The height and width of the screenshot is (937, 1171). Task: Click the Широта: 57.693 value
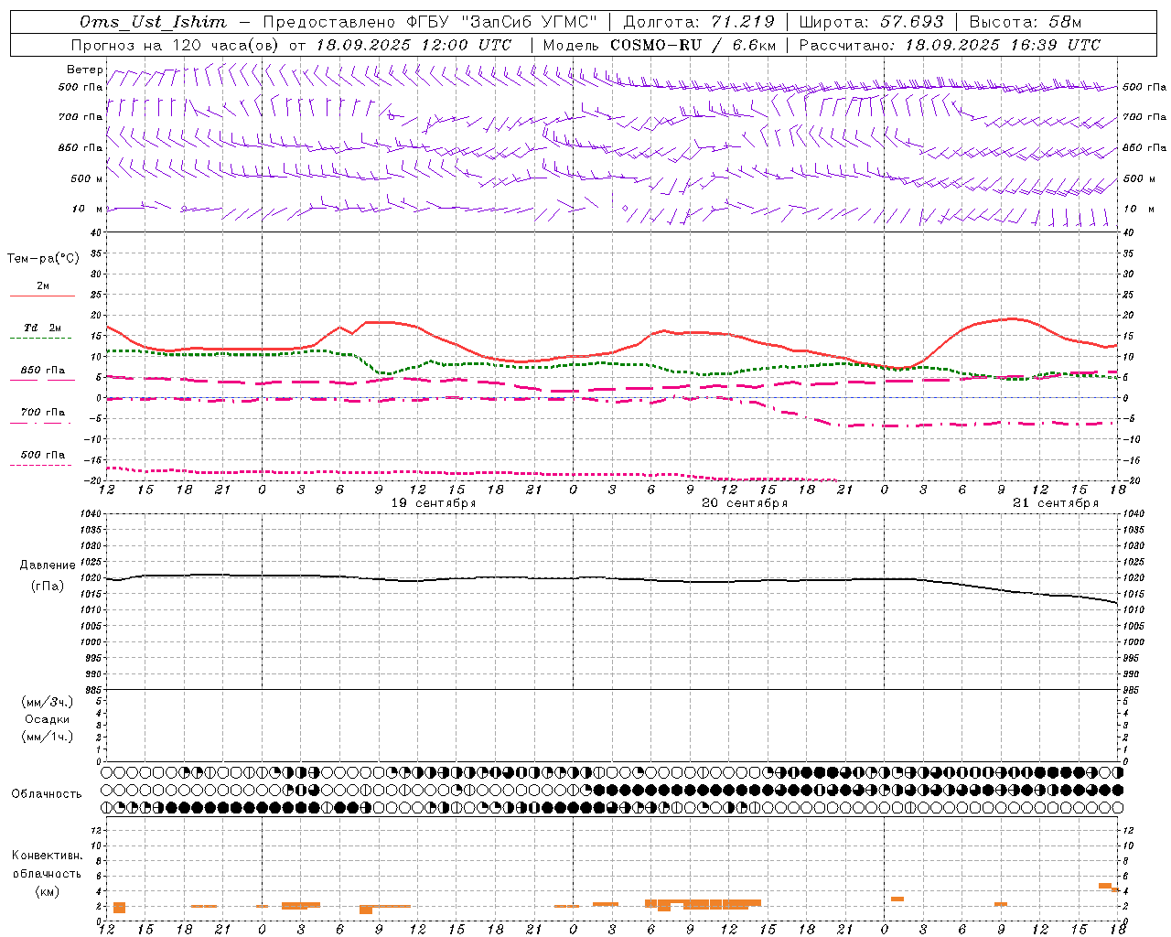(x=871, y=22)
